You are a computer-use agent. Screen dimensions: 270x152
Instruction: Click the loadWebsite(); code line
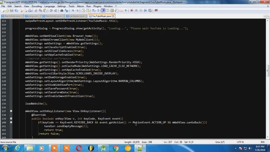(x=36, y=103)
